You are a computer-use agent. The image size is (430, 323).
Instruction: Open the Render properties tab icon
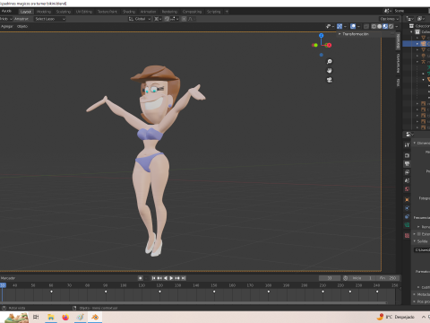tap(407, 155)
